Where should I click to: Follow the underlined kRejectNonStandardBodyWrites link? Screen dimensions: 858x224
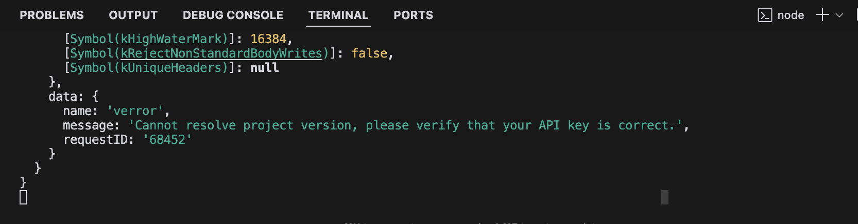tap(221, 53)
